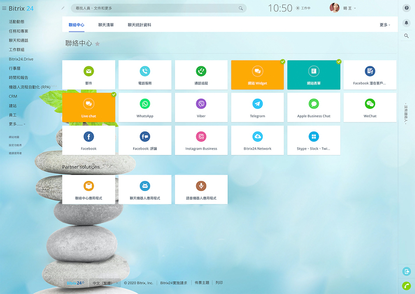Open Bitrix24.Drive in the sidebar
The width and height of the screenshot is (415, 294).
21,59
